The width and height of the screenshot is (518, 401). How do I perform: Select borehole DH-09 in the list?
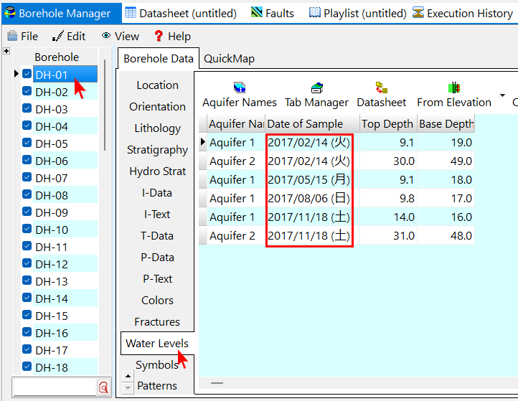pyautogui.click(x=52, y=212)
